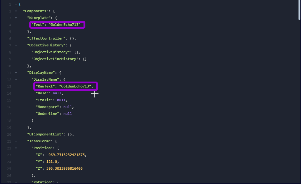Collapse the "Components" block fold arrow
The image size is (301, 184).
pos(16,11)
